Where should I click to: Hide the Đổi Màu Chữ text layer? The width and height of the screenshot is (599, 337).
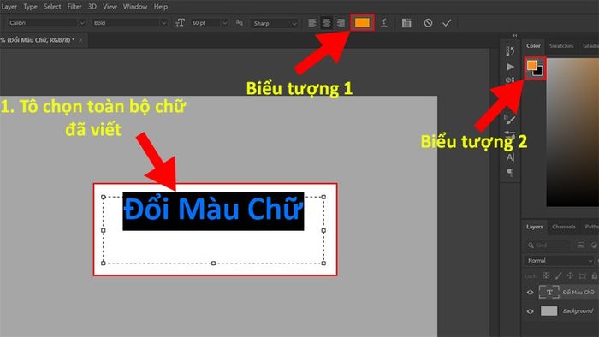pyautogui.click(x=531, y=293)
